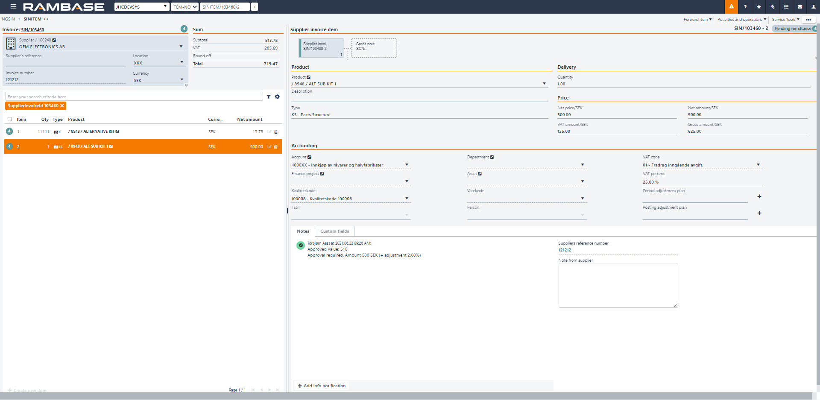
Task: Open Department field link icon
Action: (x=492, y=157)
